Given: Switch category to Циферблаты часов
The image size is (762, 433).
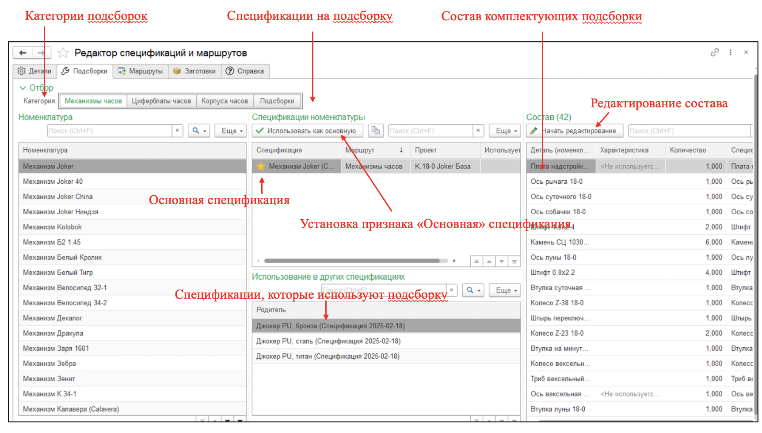Looking at the screenshot, I should (161, 101).
